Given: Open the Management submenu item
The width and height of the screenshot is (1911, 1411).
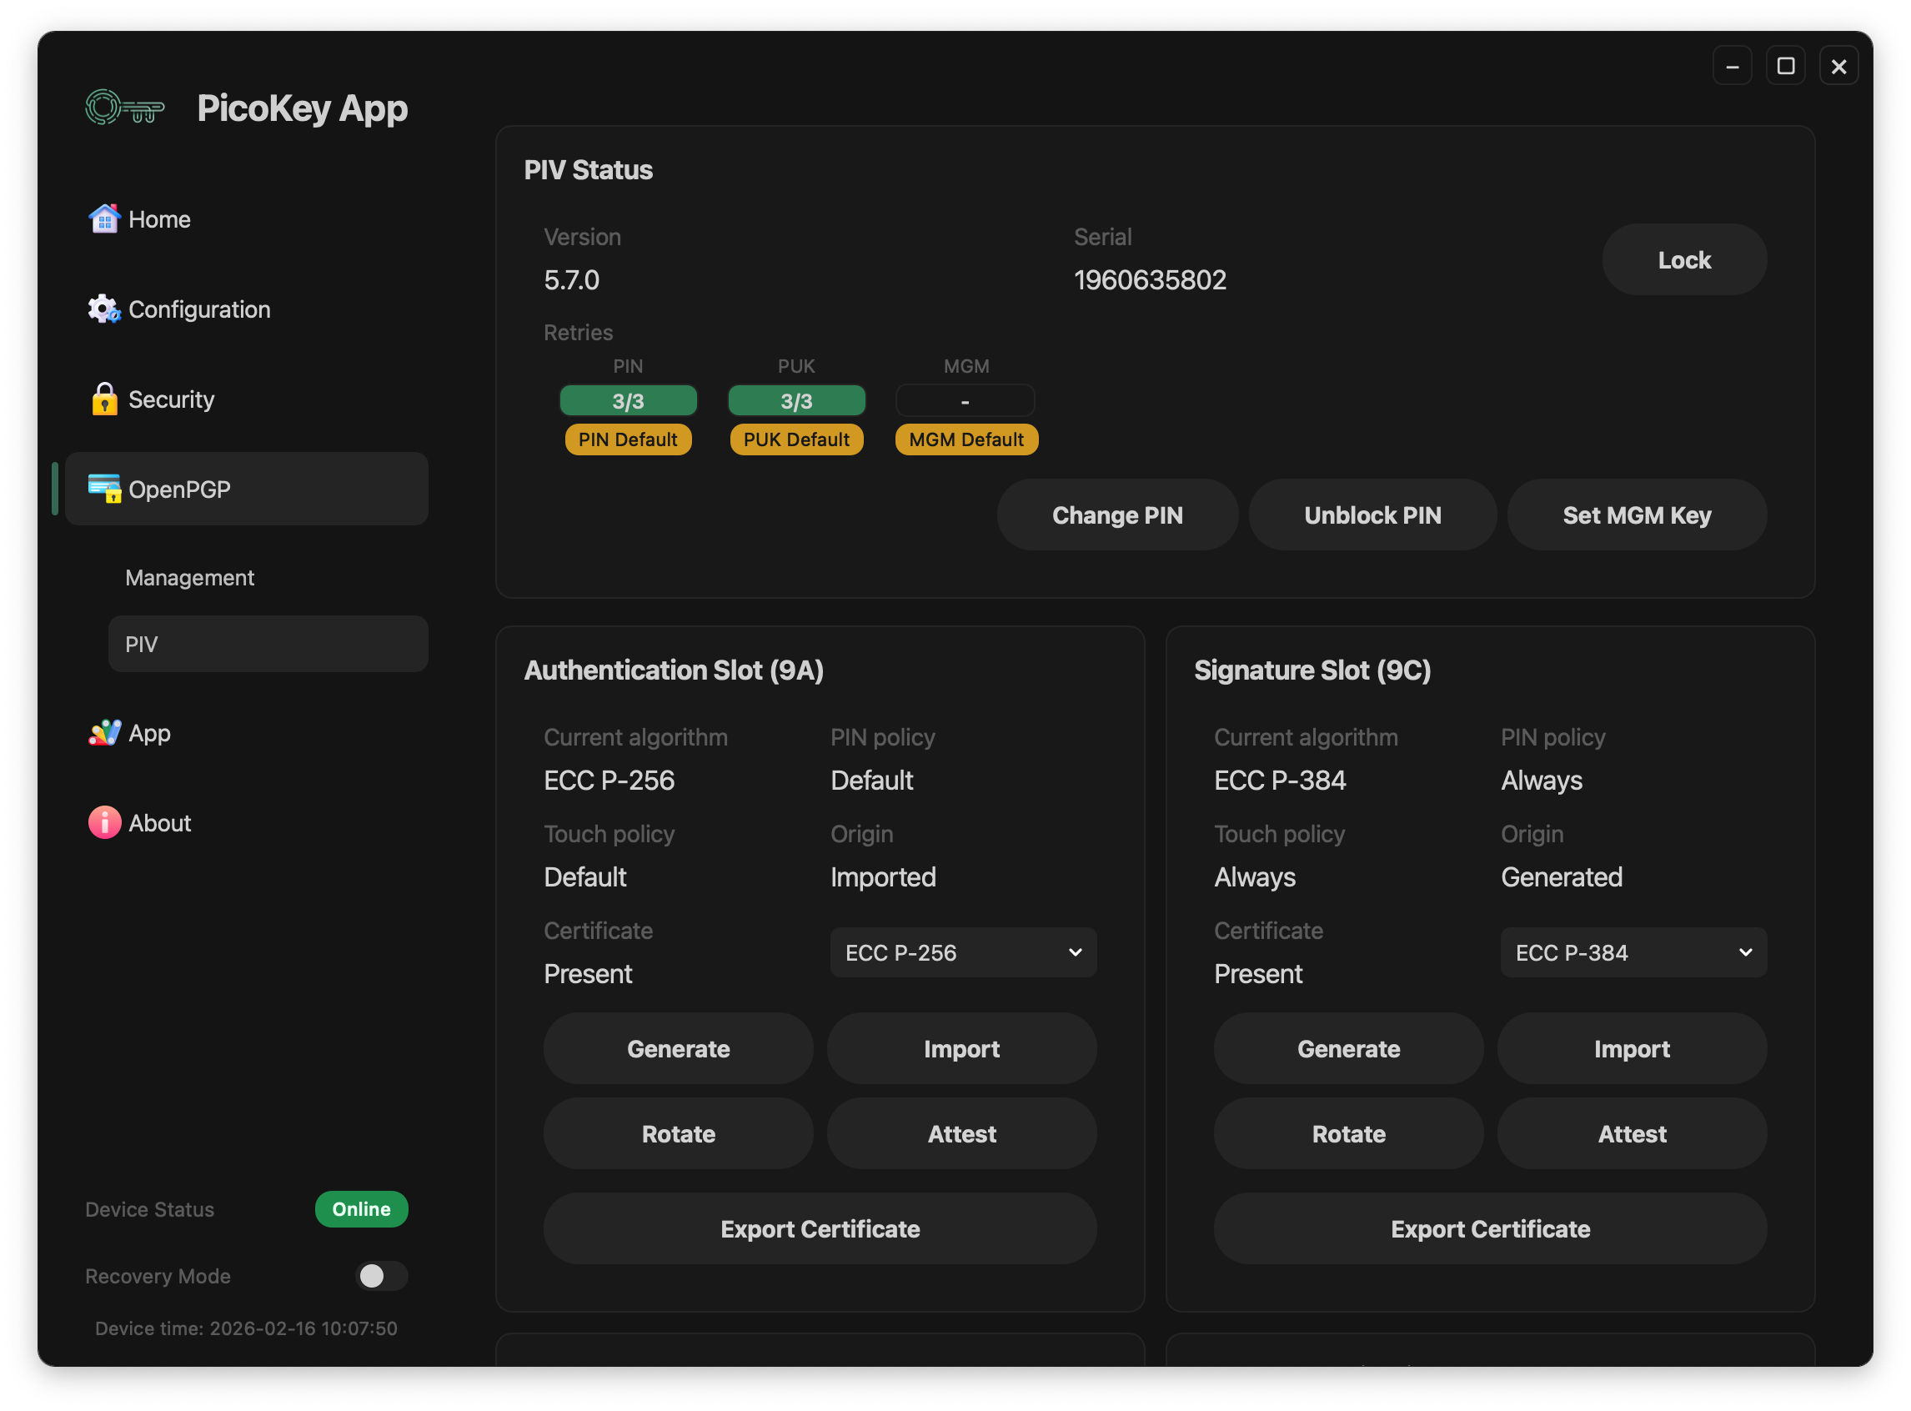Looking at the screenshot, I should [189, 578].
